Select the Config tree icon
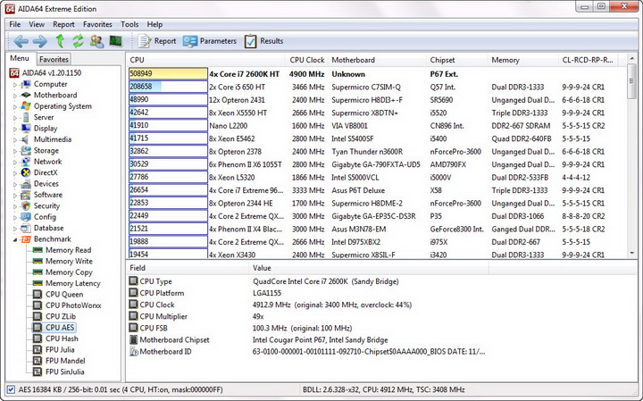643x401 pixels. [26, 217]
